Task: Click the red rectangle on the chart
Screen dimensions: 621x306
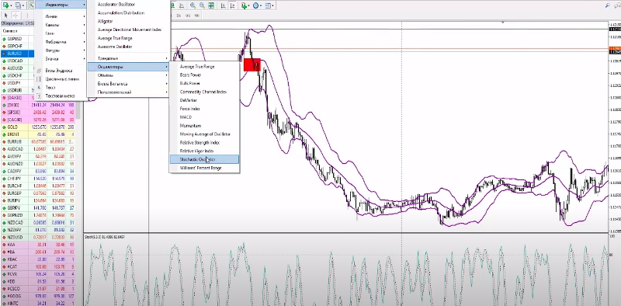Action: [252, 64]
